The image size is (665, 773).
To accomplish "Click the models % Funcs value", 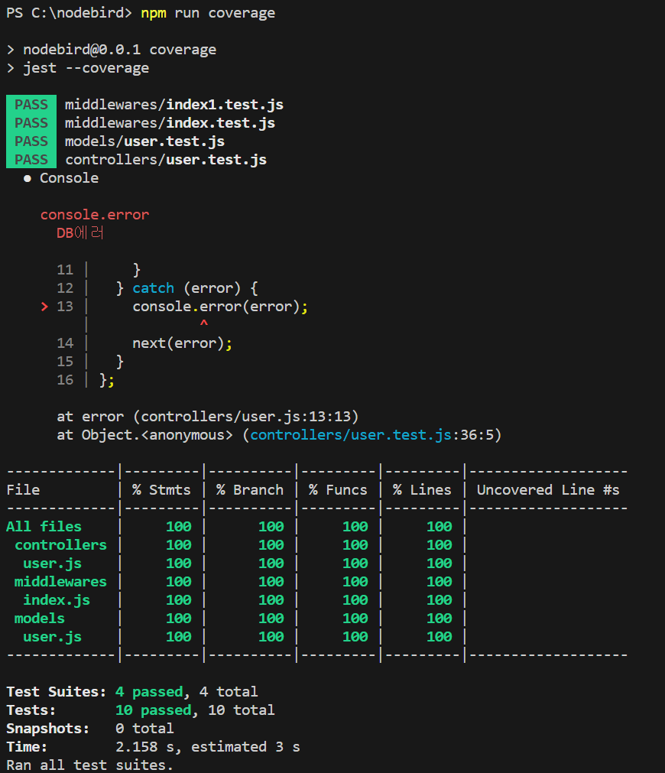I will (355, 619).
